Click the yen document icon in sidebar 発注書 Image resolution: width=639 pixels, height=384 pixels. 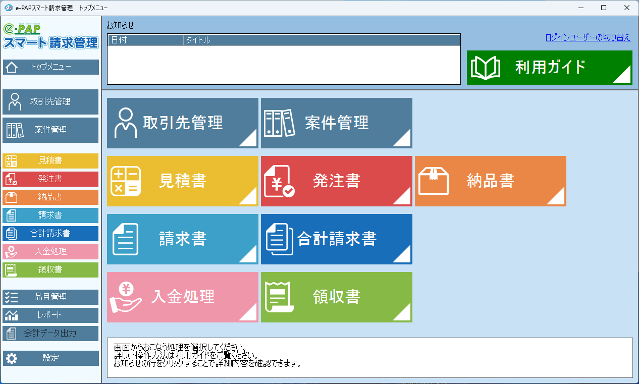click(x=11, y=179)
